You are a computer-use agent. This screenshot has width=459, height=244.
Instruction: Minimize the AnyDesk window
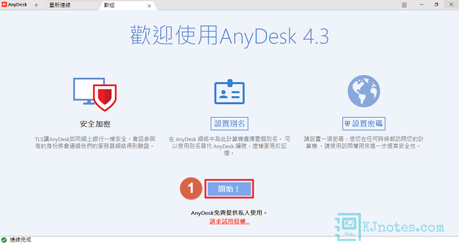point(421,5)
